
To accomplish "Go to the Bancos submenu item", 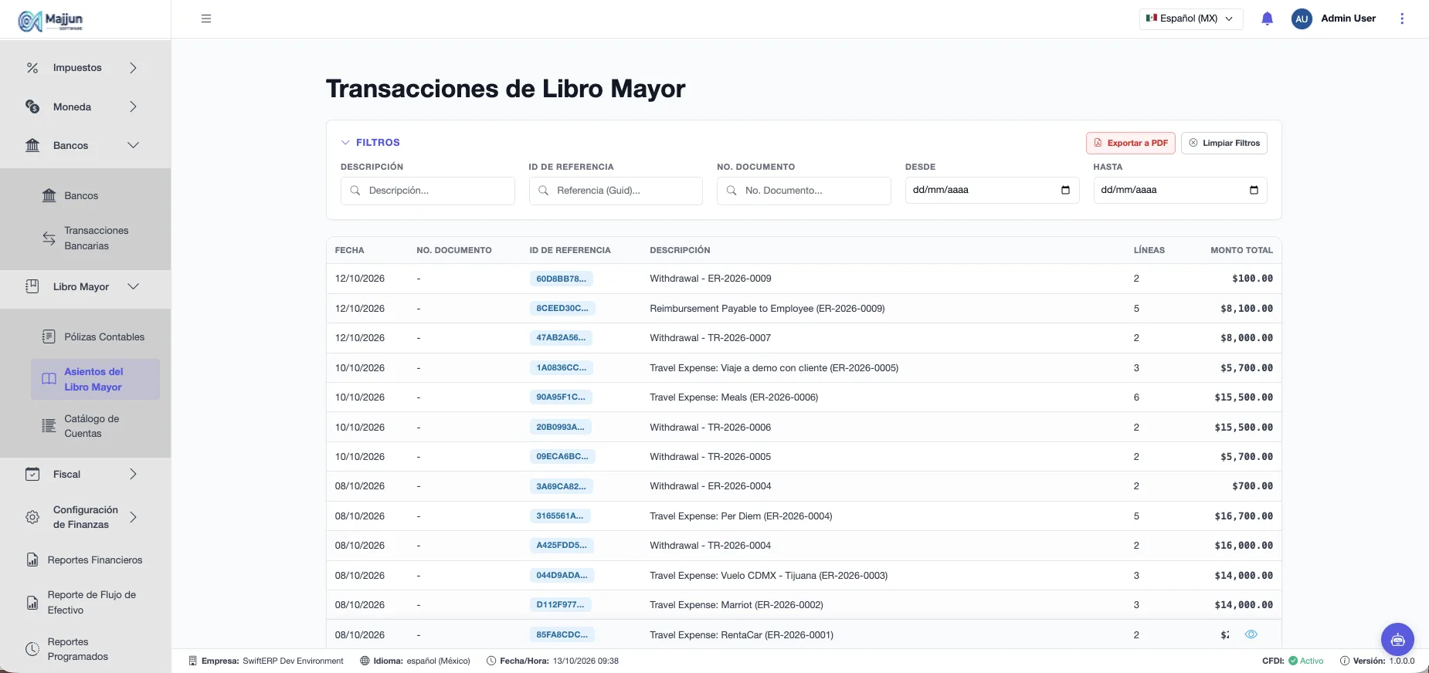I will click(96, 196).
